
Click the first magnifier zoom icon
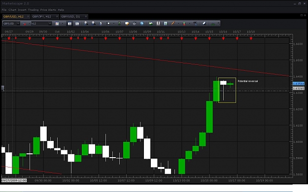(x=86, y=23)
